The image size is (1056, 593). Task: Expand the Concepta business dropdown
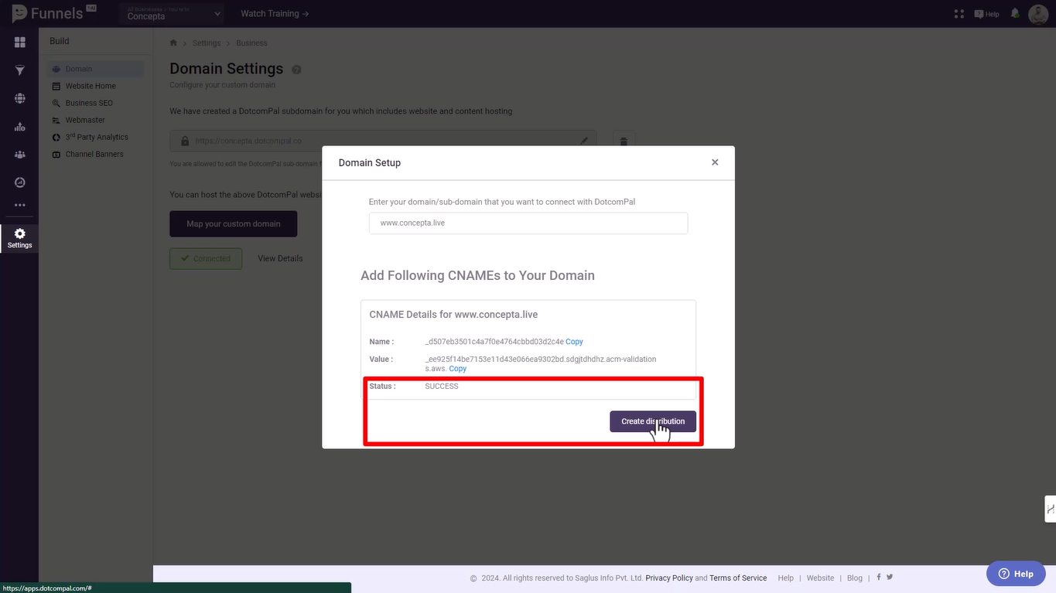pyautogui.click(x=172, y=14)
